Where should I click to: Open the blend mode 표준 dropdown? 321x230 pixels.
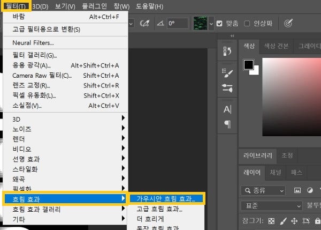pyautogui.click(x=271, y=206)
